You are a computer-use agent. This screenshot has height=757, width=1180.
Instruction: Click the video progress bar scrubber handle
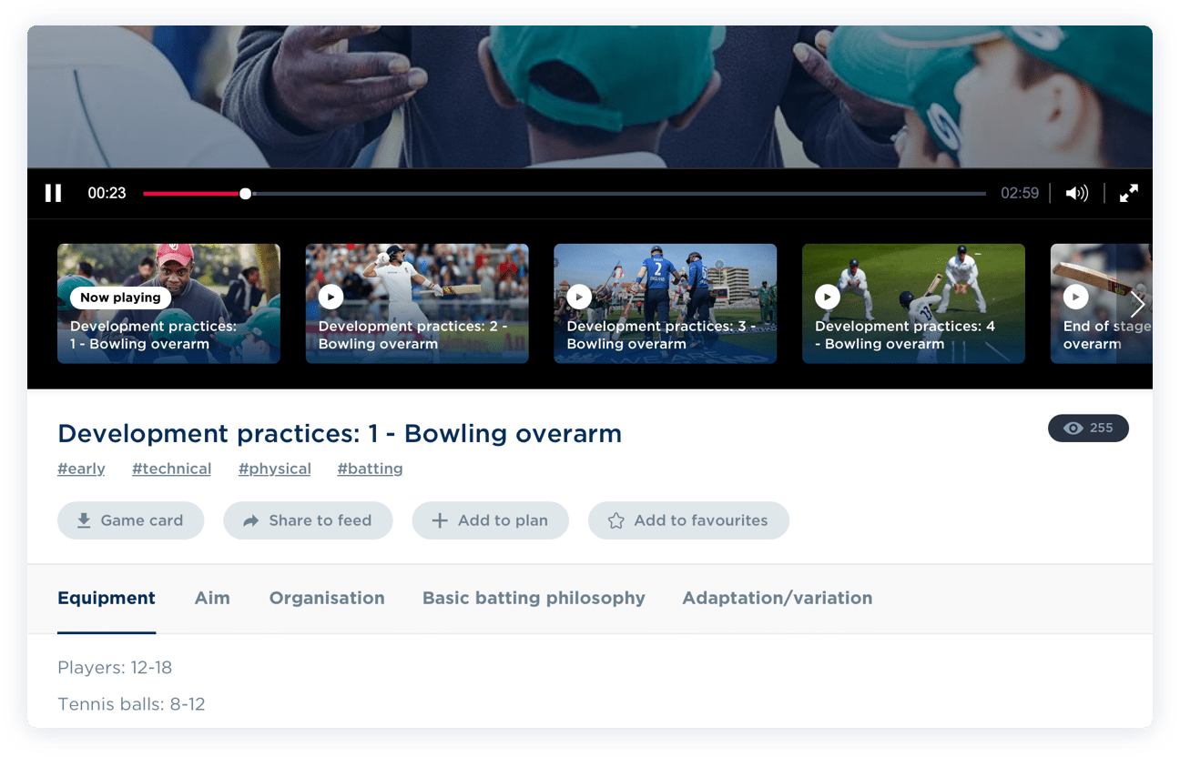click(x=245, y=194)
